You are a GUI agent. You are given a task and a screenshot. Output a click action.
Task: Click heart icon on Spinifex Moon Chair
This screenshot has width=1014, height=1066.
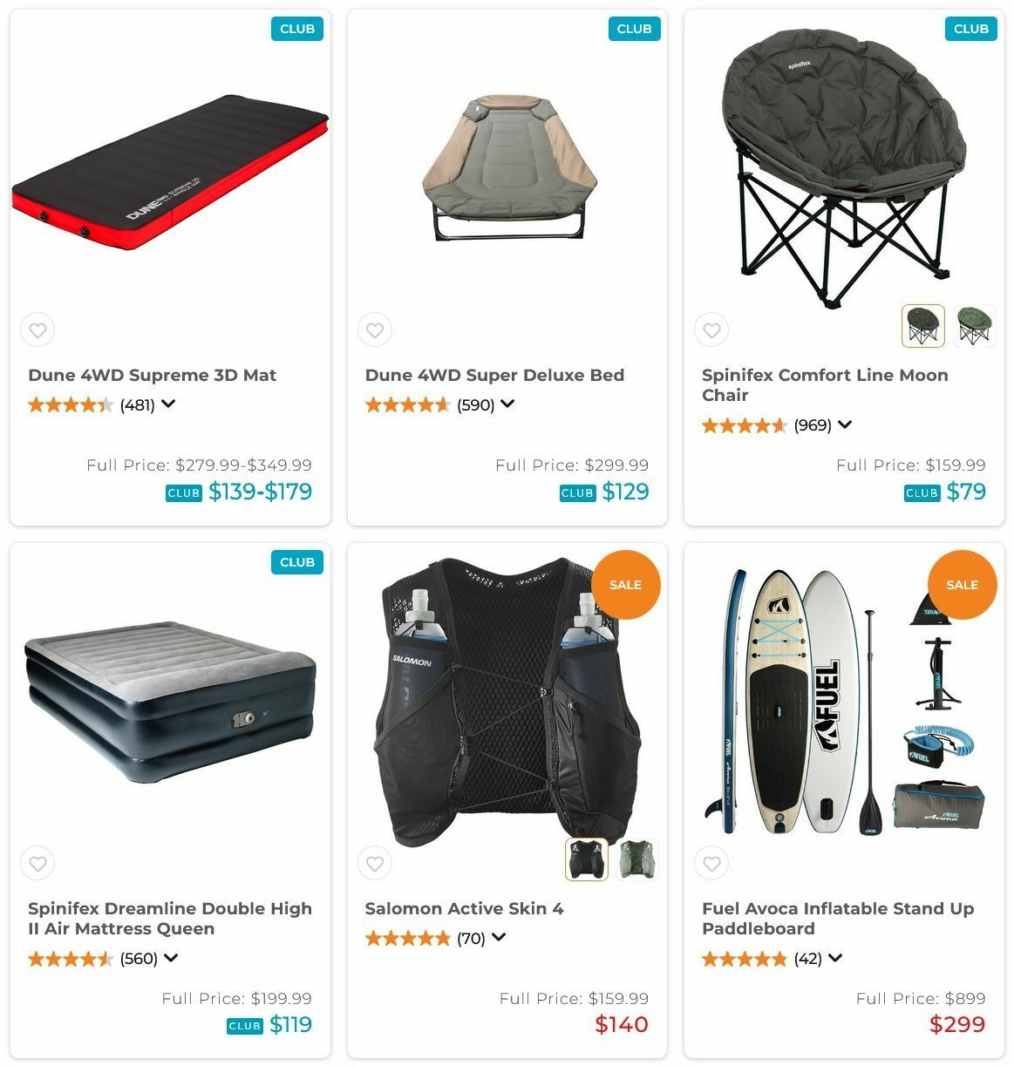pos(711,330)
